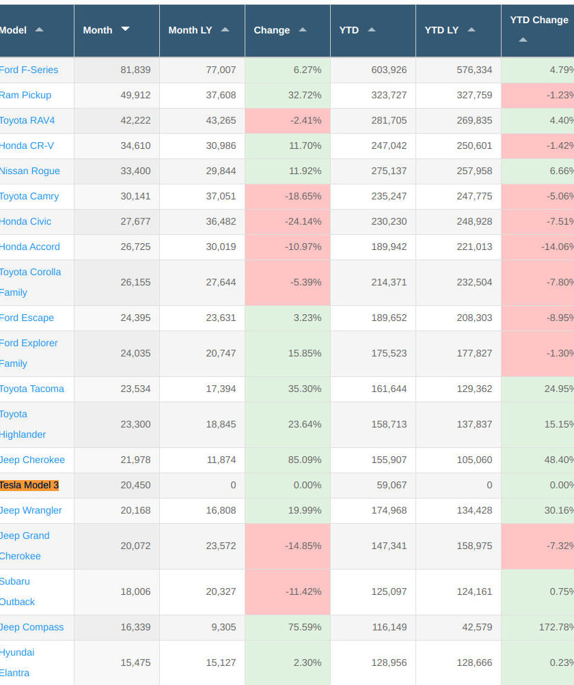Click Change header label
This screenshot has width=574, height=685.
[x=272, y=30]
